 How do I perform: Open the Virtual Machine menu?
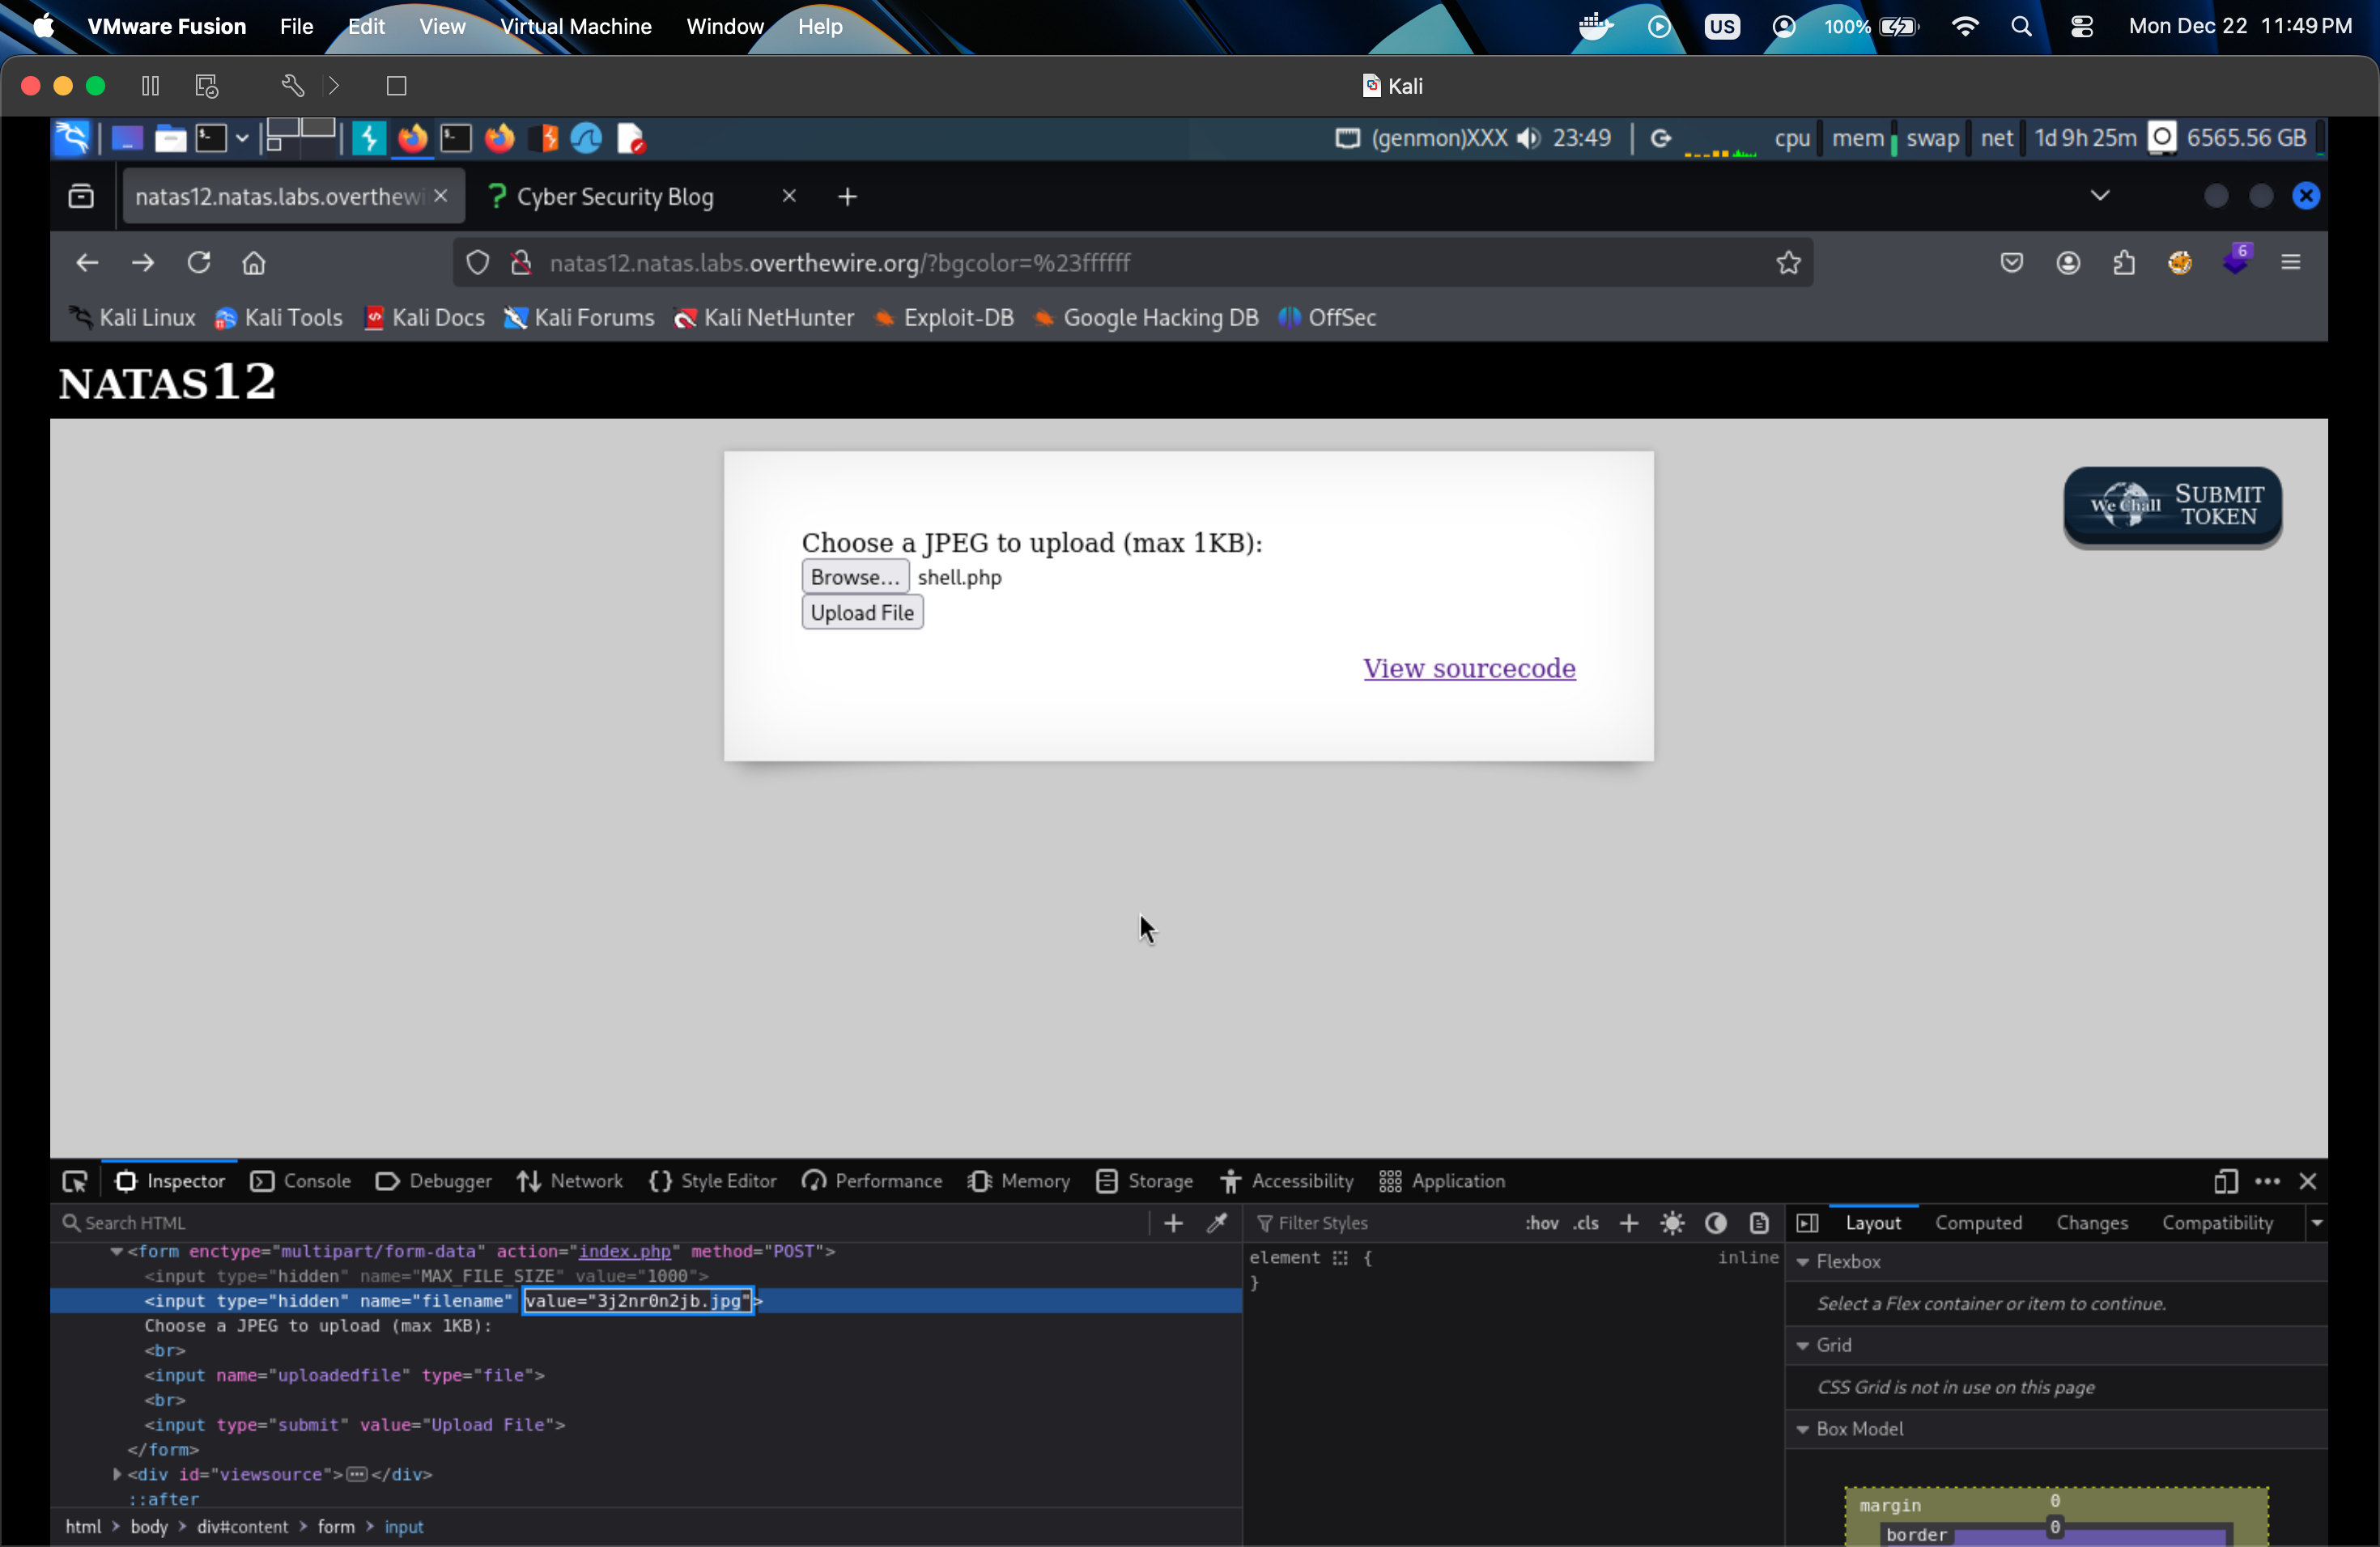pyautogui.click(x=575, y=27)
